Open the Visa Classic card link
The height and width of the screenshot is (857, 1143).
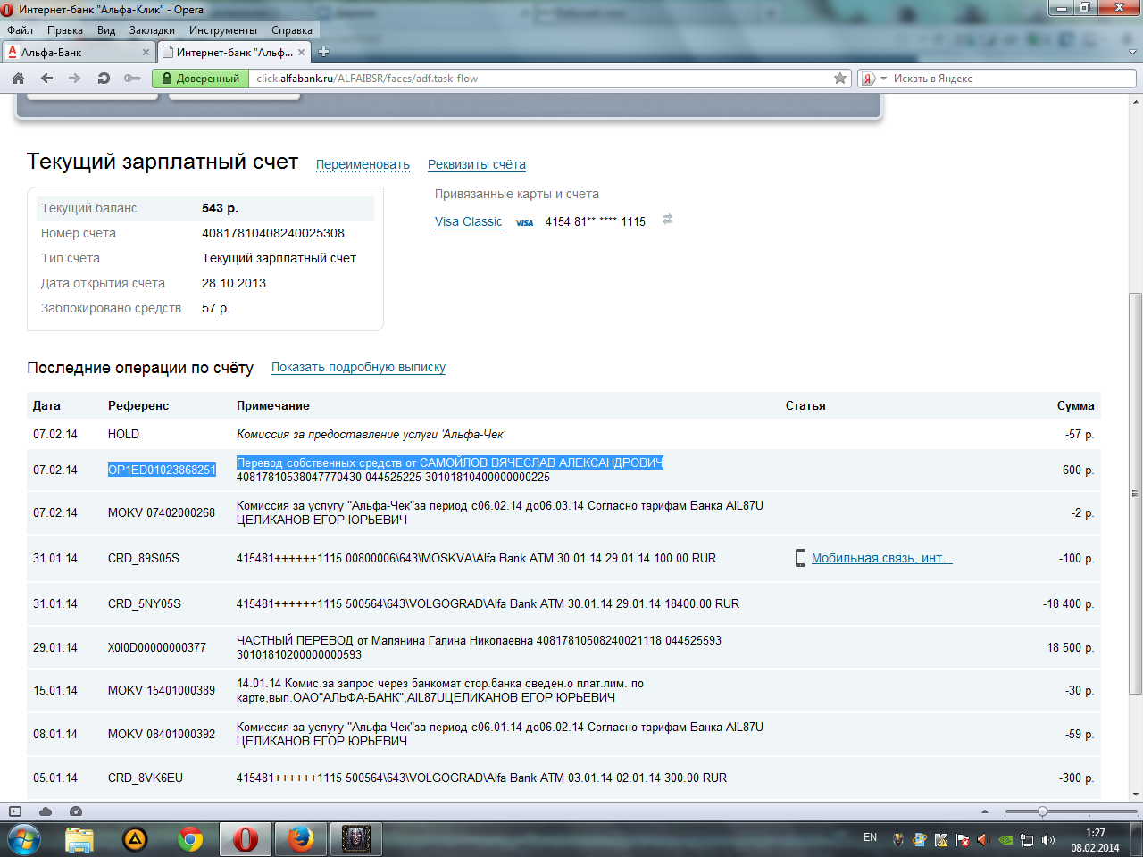pyautogui.click(x=469, y=221)
